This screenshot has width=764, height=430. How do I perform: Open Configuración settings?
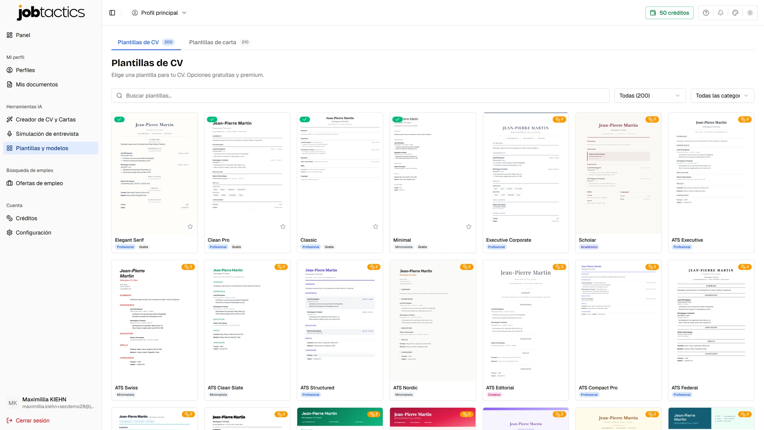pyautogui.click(x=51, y=233)
